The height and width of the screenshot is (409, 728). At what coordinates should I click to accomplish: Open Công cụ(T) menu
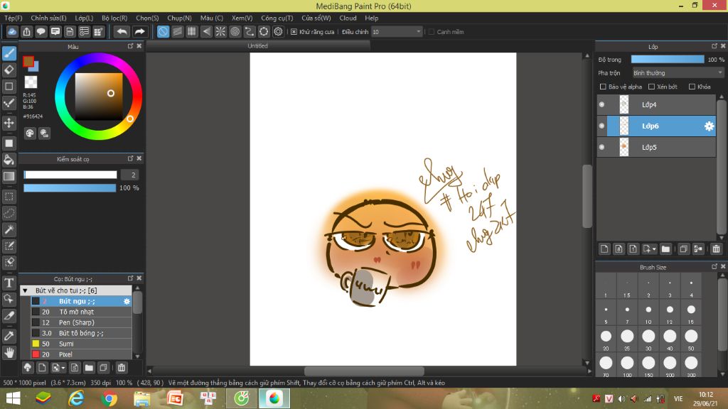[277, 18]
